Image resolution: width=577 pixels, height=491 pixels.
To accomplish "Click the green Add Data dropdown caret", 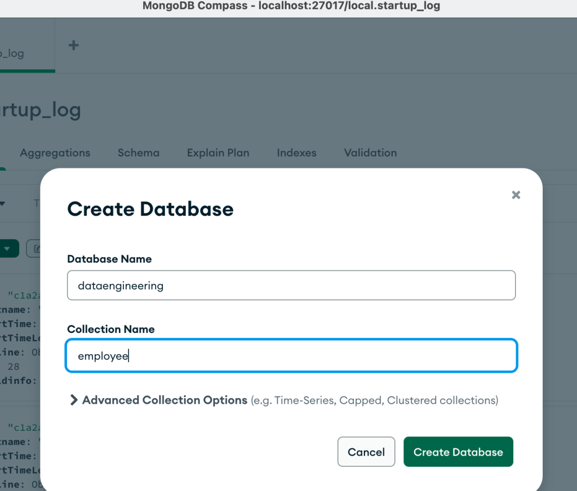I will click(x=9, y=248).
